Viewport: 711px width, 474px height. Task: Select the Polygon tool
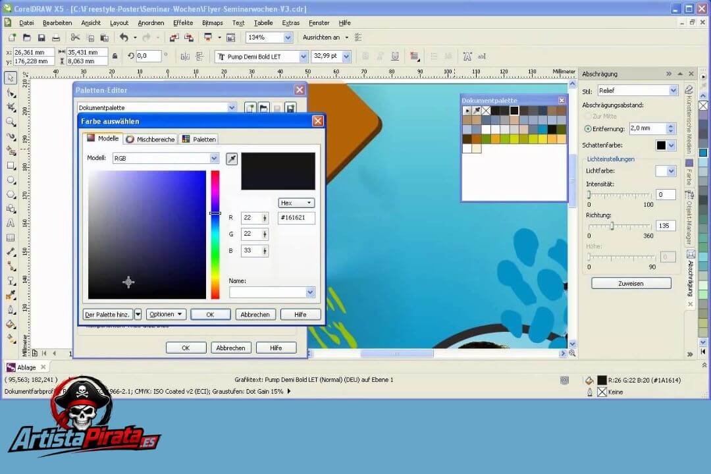tap(11, 195)
